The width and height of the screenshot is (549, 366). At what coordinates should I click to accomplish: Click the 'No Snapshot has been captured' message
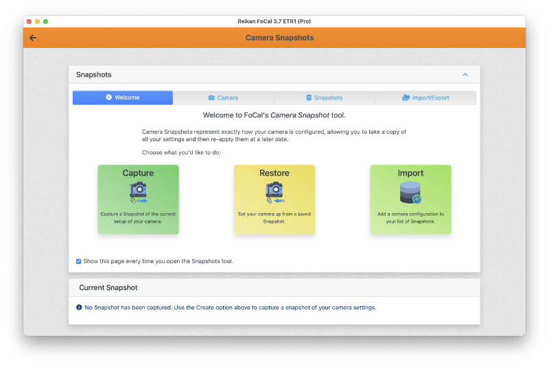(x=231, y=308)
